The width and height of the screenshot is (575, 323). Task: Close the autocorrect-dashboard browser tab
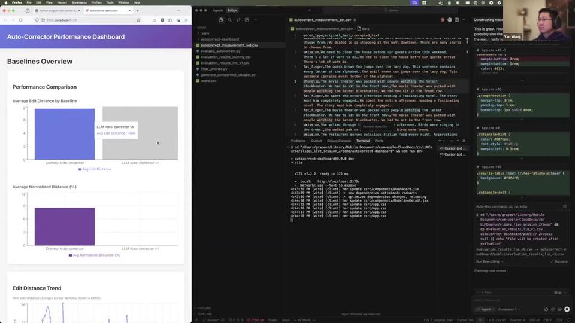(x=129, y=11)
